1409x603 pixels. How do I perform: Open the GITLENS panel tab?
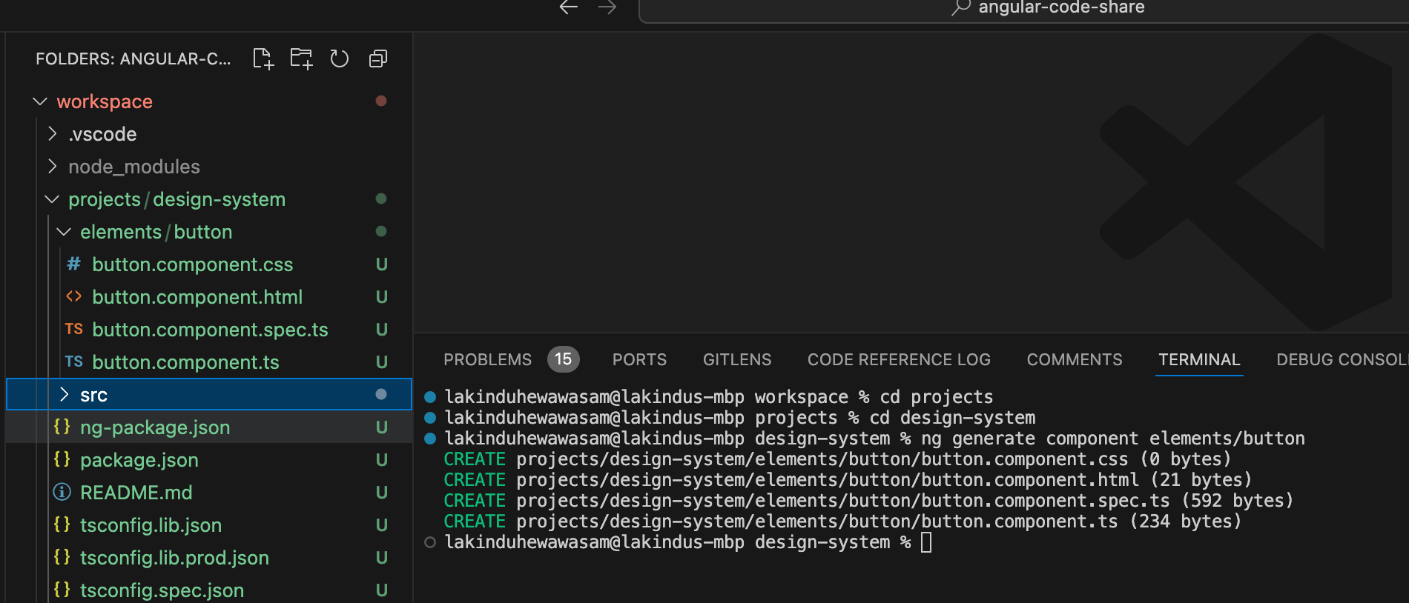pyautogui.click(x=737, y=359)
